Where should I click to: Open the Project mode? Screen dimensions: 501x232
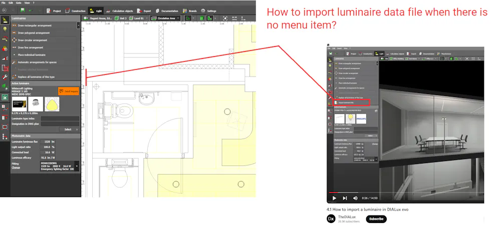click(x=54, y=11)
